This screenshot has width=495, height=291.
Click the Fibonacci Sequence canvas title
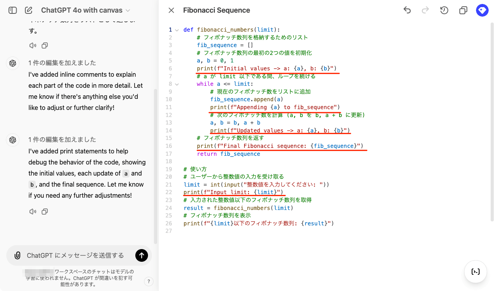[x=216, y=10]
